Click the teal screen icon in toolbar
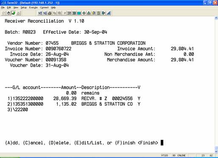The width and height of the screenshot is (218, 158). (79, 13)
